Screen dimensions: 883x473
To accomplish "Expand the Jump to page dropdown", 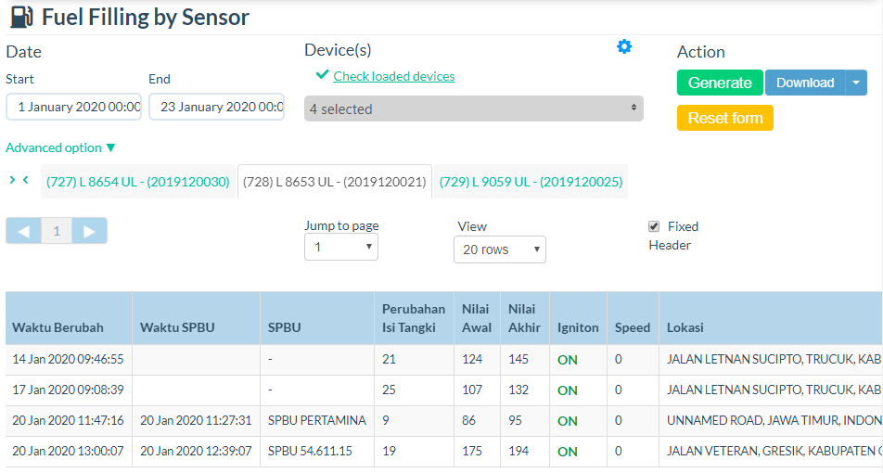I will coord(340,248).
